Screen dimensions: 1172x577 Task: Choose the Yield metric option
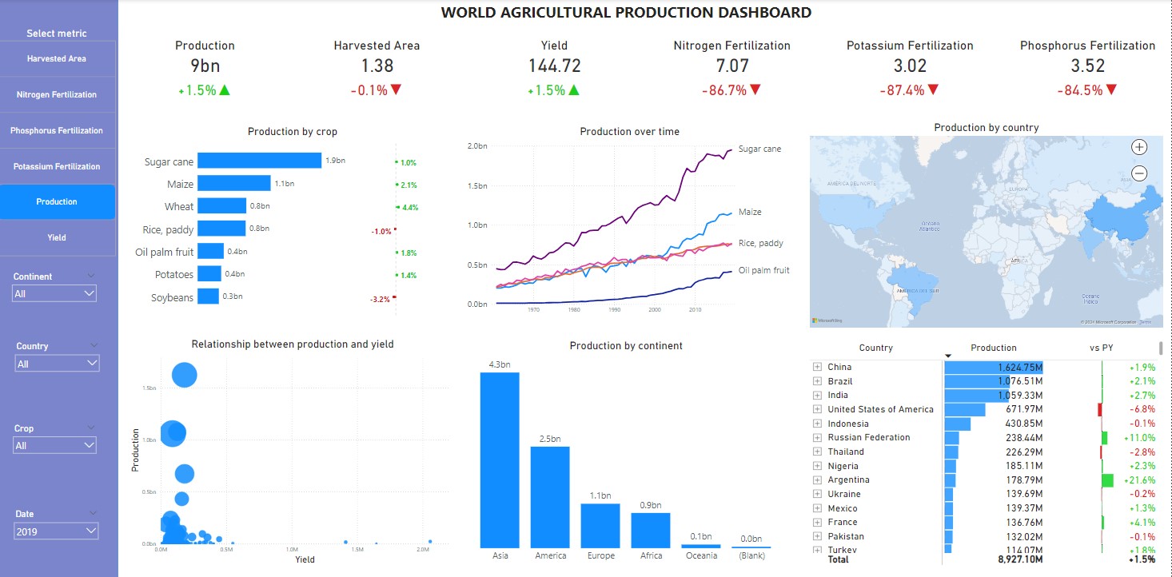57,238
